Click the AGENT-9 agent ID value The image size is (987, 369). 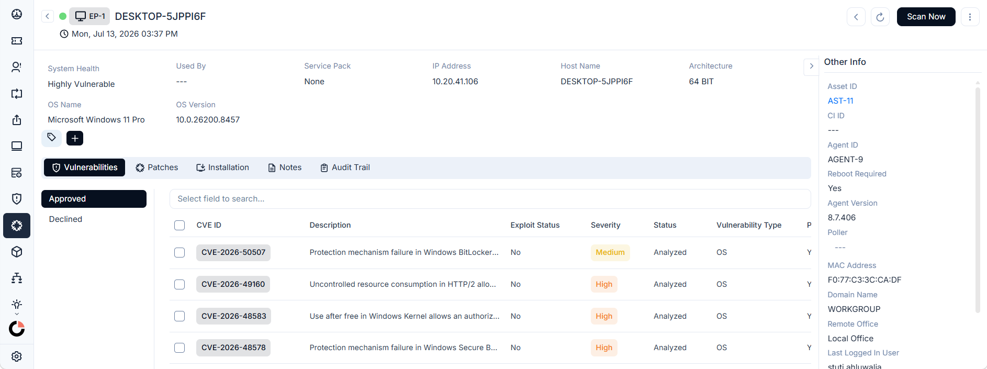pos(845,160)
